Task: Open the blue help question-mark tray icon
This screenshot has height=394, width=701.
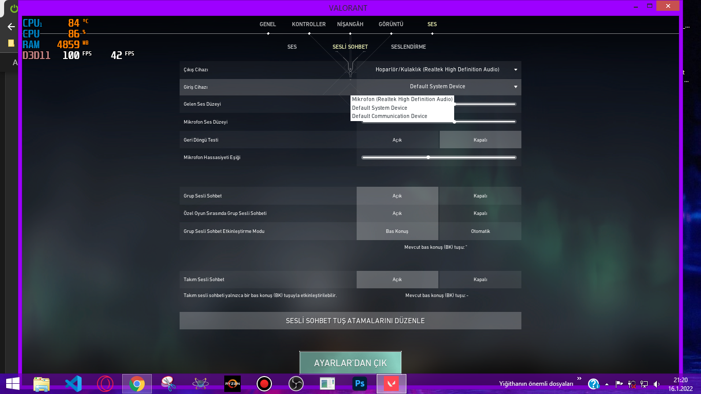Action: pyautogui.click(x=594, y=384)
